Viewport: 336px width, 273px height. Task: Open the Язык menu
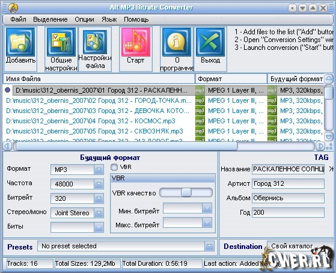[x=109, y=19]
